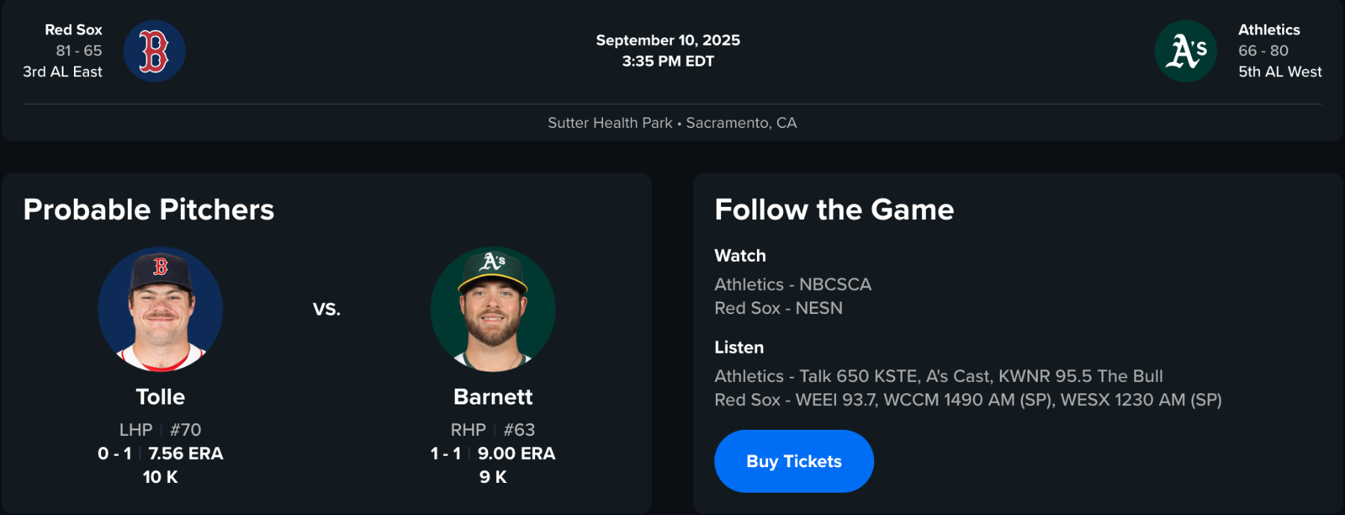1345x515 pixels.
Task: Click the Athletics Talk 650 KSTE radio listing
Action: (939, 376)
